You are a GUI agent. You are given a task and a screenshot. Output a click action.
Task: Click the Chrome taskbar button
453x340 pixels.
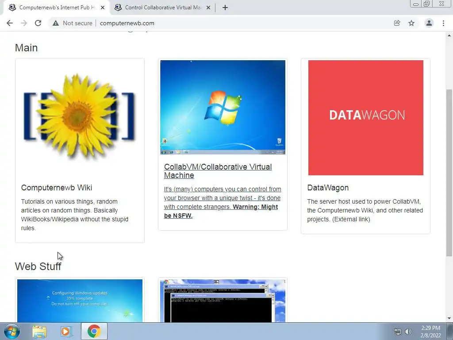coord(94,331)
